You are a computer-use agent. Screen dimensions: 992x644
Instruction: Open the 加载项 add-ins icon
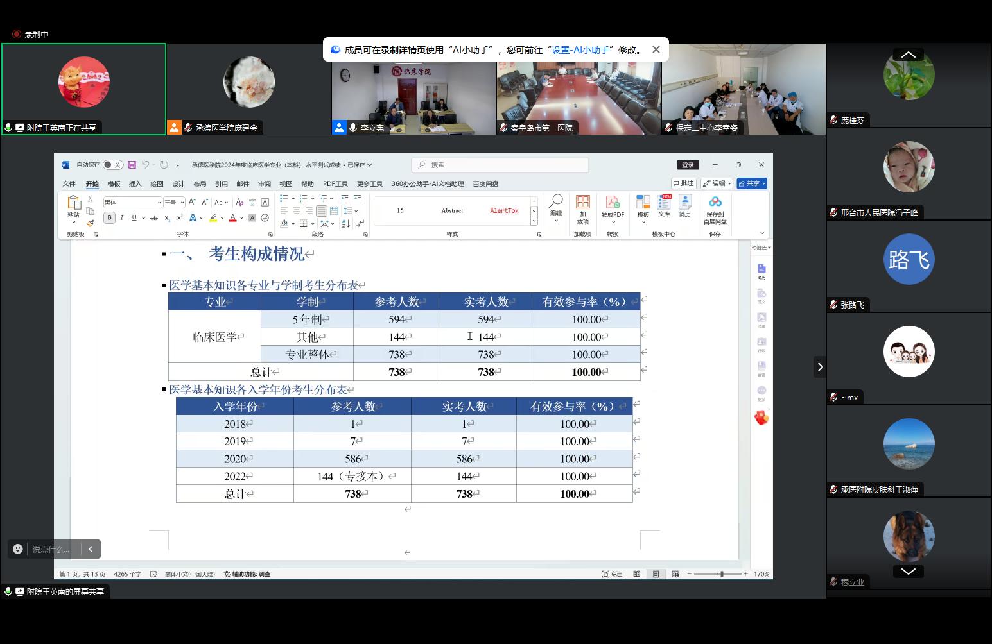(582, 204)
